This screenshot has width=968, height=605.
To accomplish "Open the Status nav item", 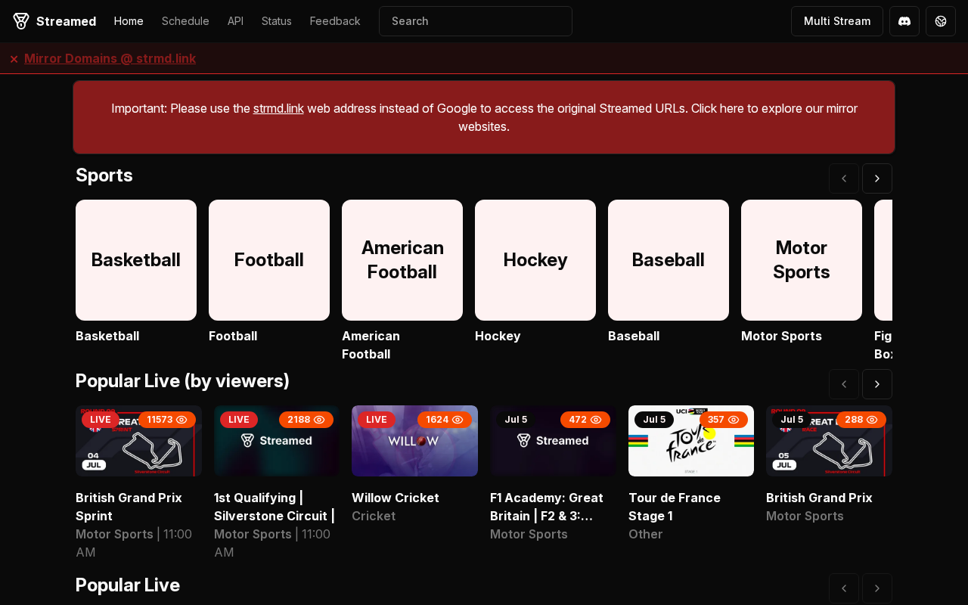I will pos(277,21).
